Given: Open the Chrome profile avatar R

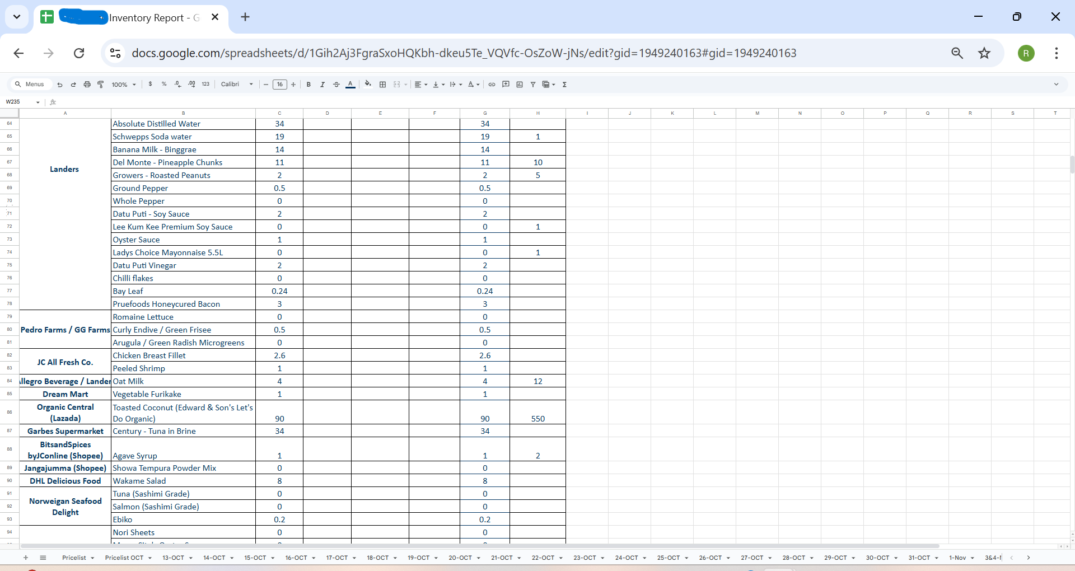Looking at the screenshot, I should click(x=1026, y=53).
